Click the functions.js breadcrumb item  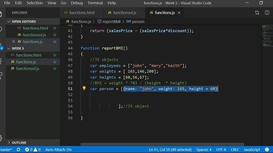(x=78, y=22)
